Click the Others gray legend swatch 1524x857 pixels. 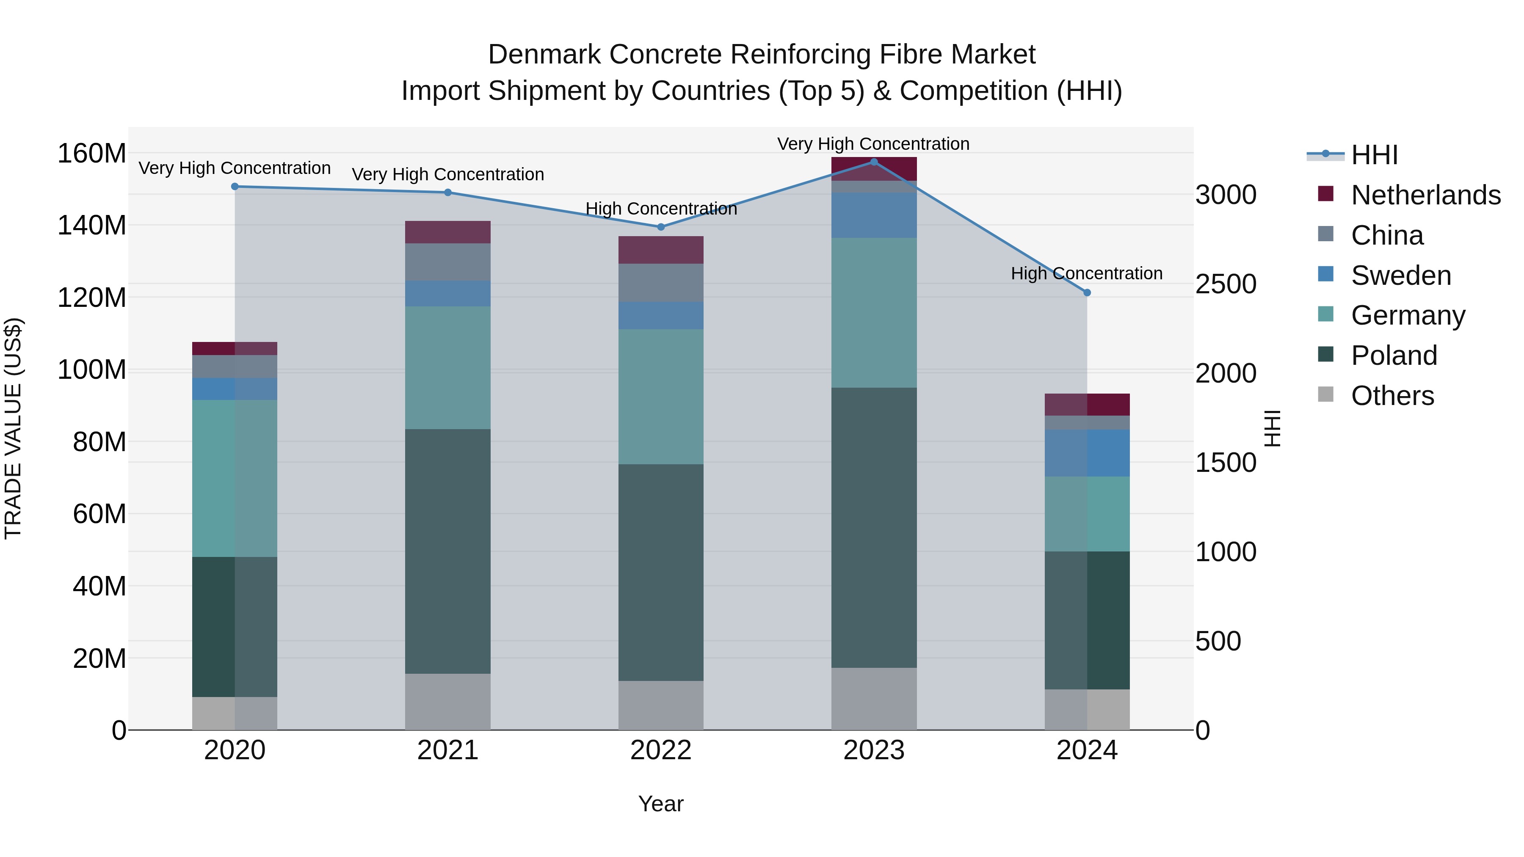[1326, 394]
